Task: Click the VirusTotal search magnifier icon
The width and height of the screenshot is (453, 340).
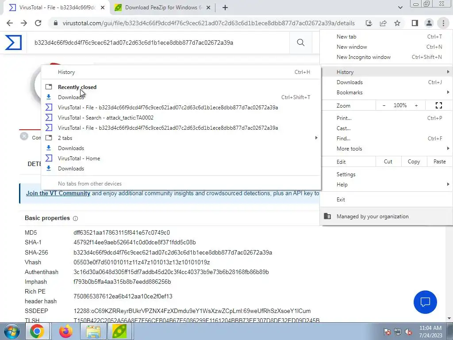Action: pos(301,42)
